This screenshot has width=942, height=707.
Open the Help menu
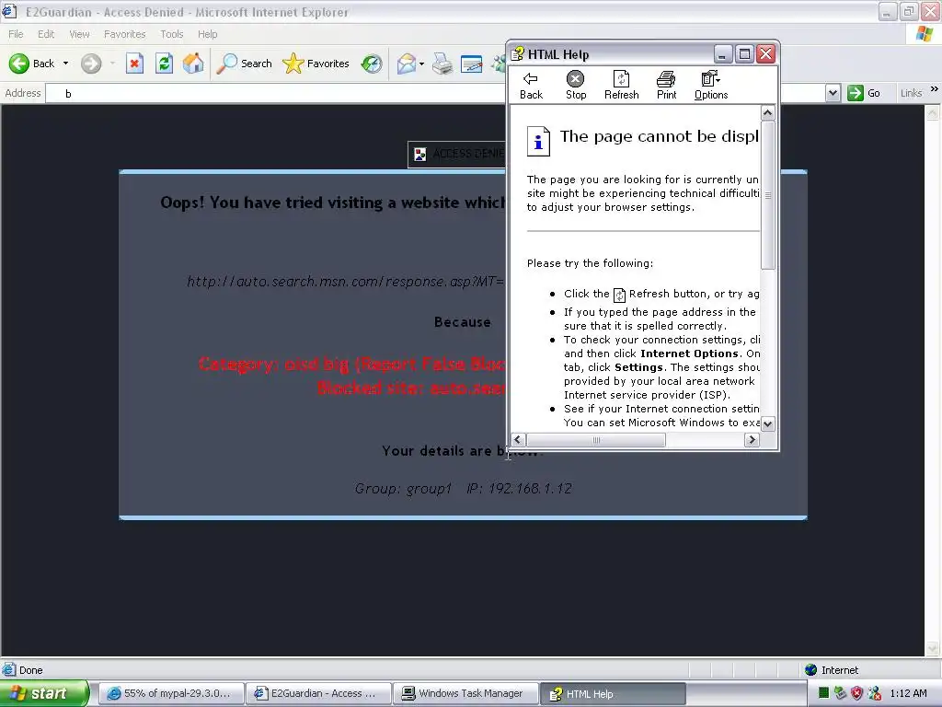[207, 34]
